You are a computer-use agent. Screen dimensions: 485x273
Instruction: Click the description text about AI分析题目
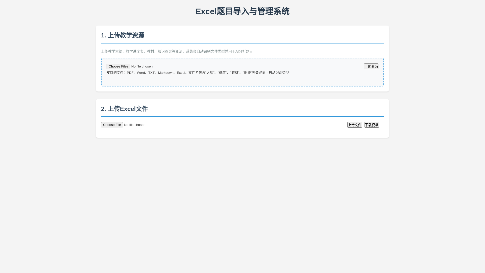pyautogui.click(x=177, y=51)
